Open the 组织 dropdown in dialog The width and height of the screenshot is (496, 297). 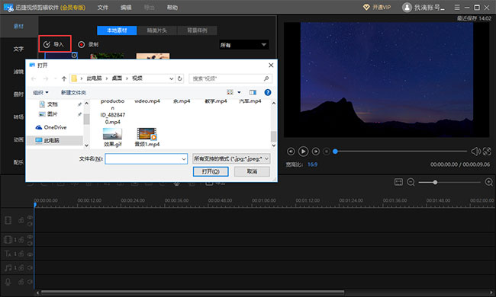click(40, 92)
